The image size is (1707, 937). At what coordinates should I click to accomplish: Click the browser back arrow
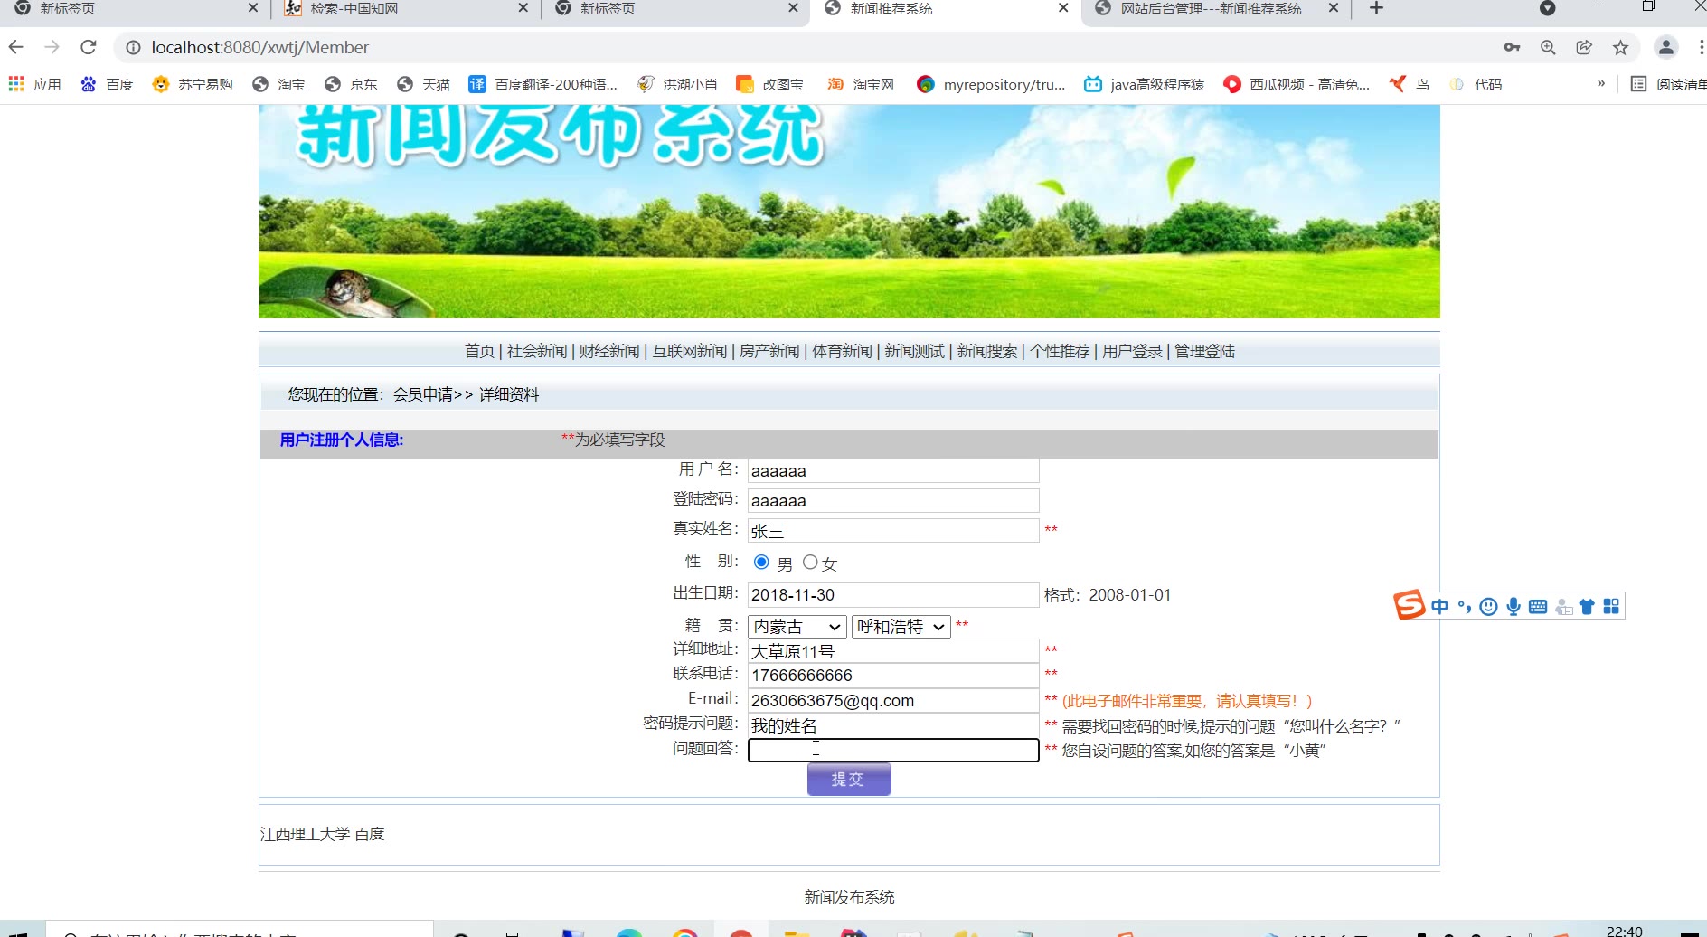16,47
